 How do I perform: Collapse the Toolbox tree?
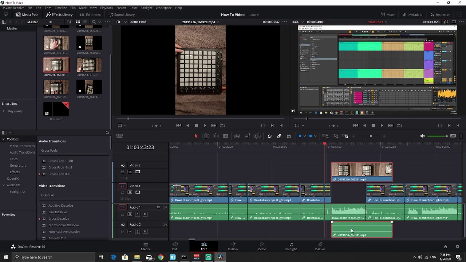[4, 139]
